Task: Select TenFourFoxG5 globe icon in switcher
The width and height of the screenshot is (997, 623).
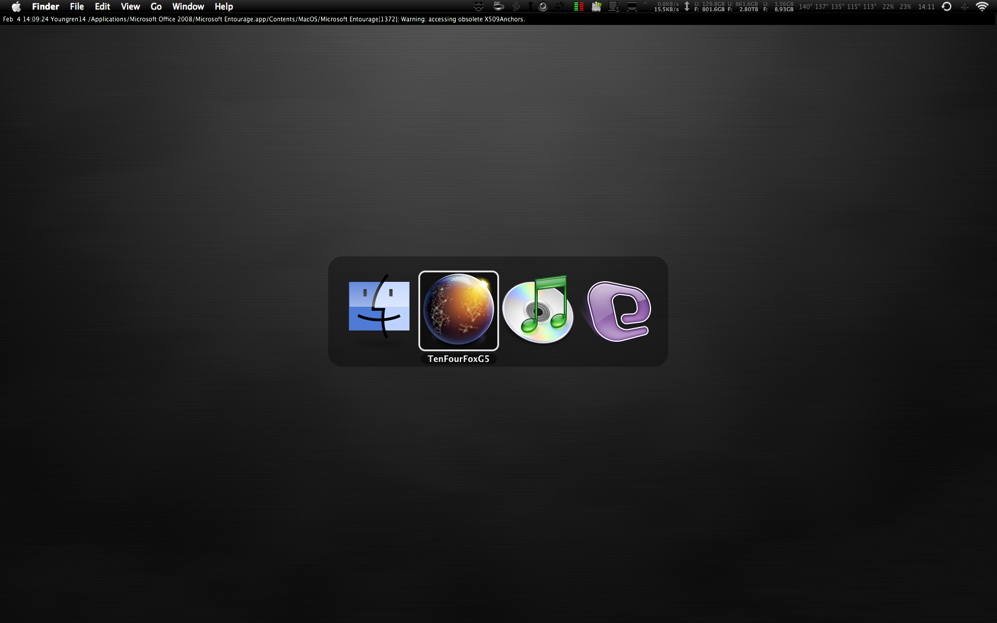Action: (459, 310)
